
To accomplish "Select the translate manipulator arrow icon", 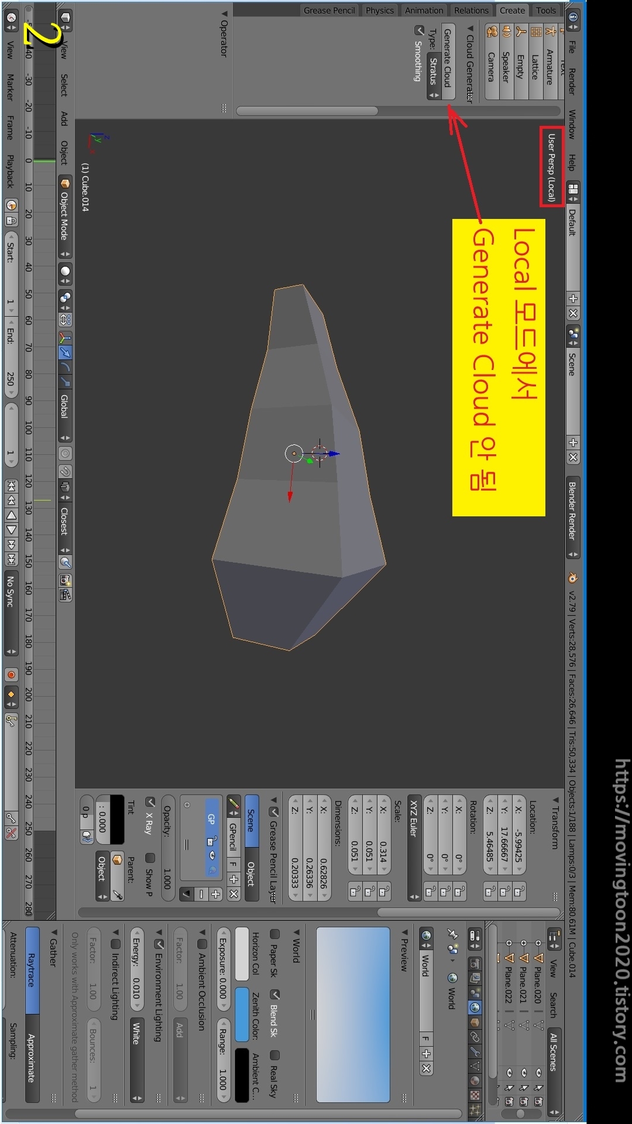I will tap(65, 352).
